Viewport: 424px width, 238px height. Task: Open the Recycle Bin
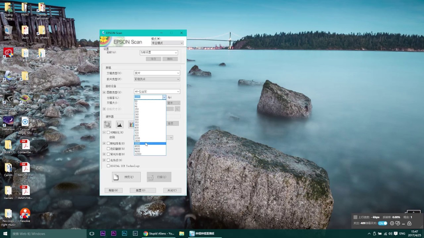(x=8, y=32)
